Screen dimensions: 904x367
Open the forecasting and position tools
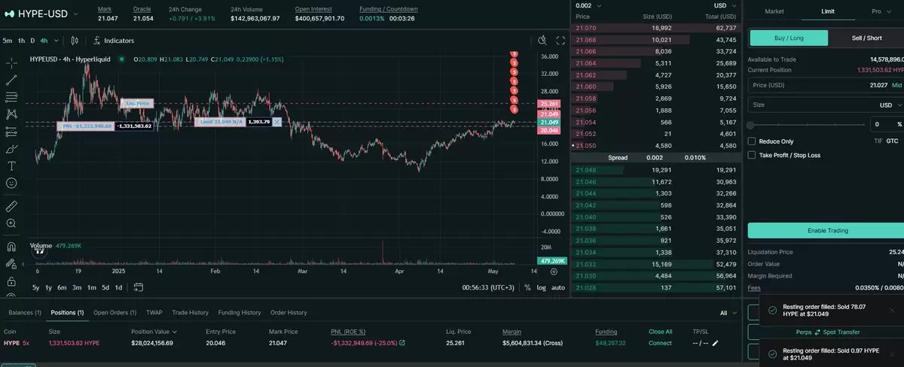(x=11, y=131)
